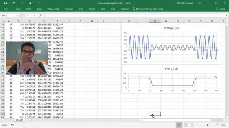Click the 100% zoom level
229x128 pixels.
coord(223,125)
